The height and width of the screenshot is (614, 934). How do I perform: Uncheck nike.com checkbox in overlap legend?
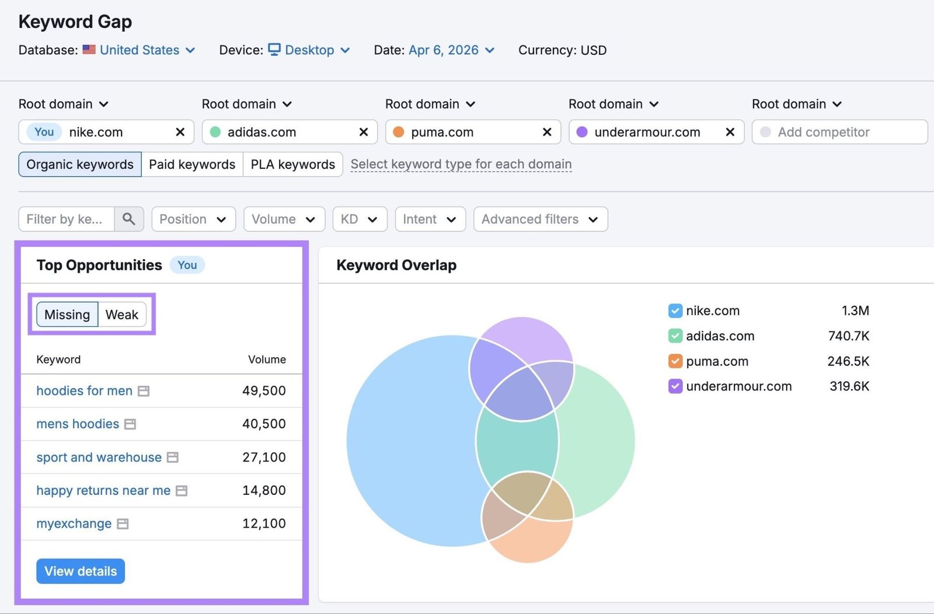pyautogui.click(x=675, y=311)
